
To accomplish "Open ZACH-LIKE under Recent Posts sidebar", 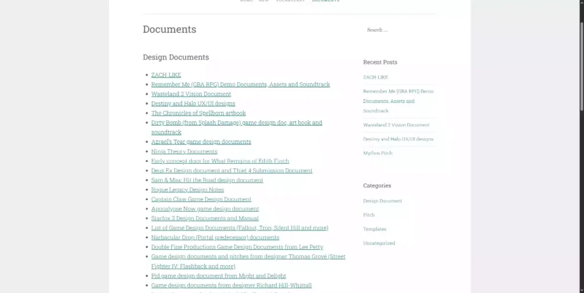I will tap(375, 77).
